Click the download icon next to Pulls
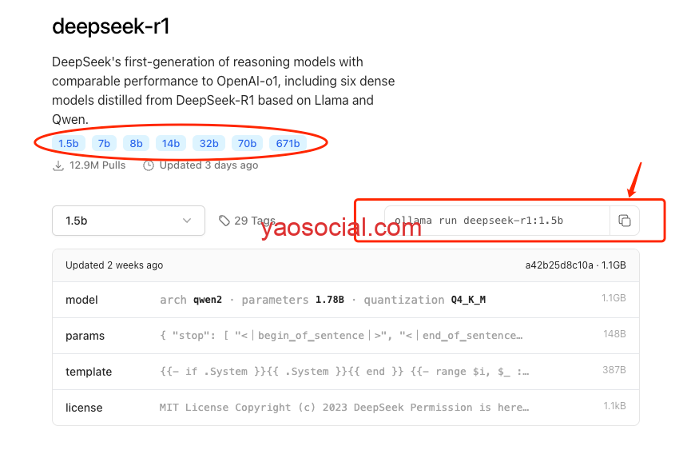 click(x=58, y=165)
